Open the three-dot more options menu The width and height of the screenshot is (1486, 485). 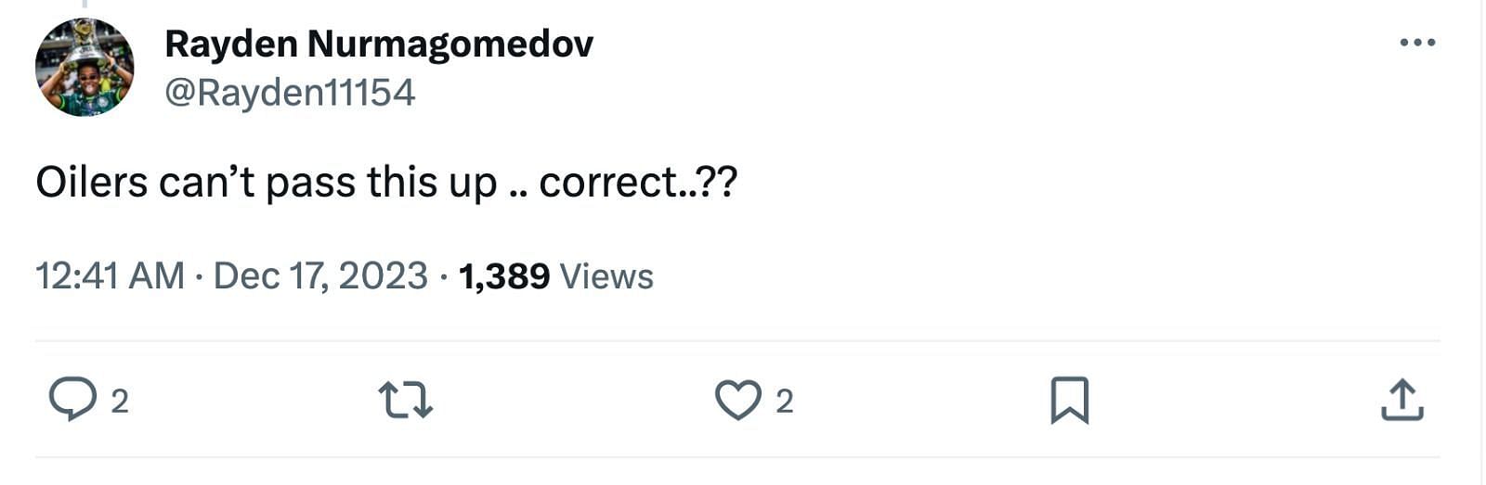tap(1417, 43)
